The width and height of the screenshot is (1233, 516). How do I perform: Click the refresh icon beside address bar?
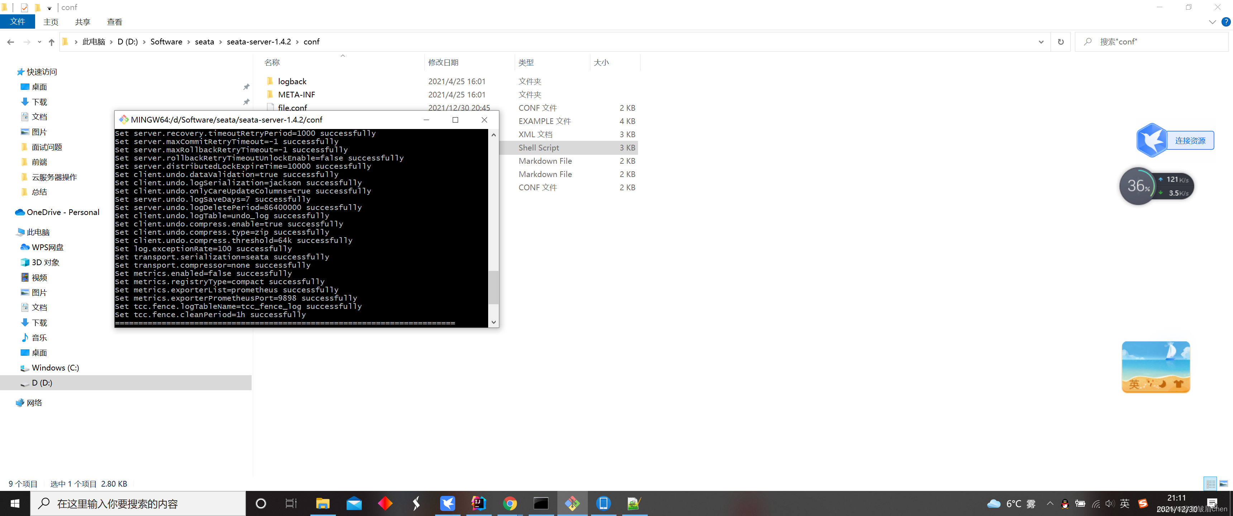coord(1060,42)
